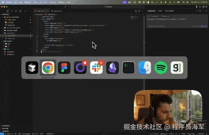The height and width of the screenshot is (135, 209).
Task: Toggle the agent mode selector in composer
Action: (198, 26)
